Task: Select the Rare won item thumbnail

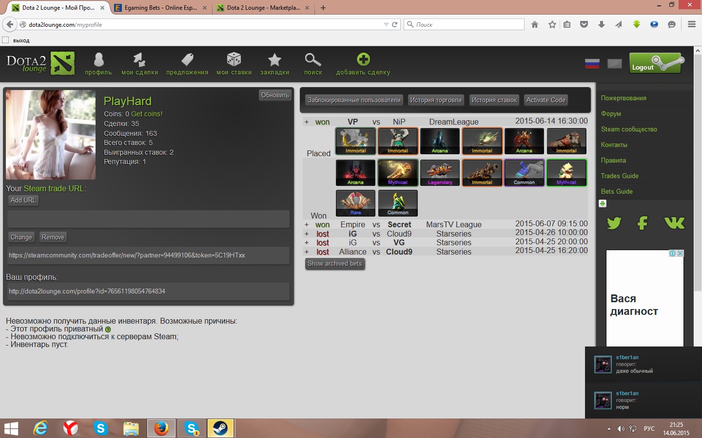Action: coord(355,203)
